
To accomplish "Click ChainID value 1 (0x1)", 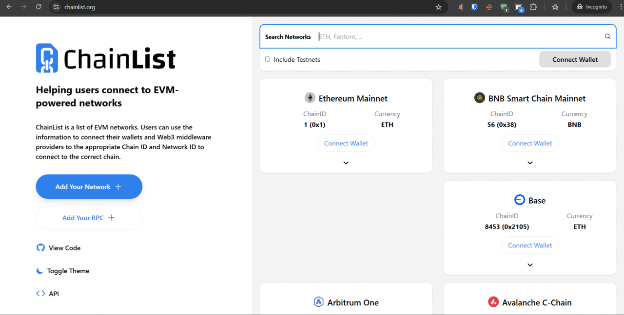I will tap(314, 124).
